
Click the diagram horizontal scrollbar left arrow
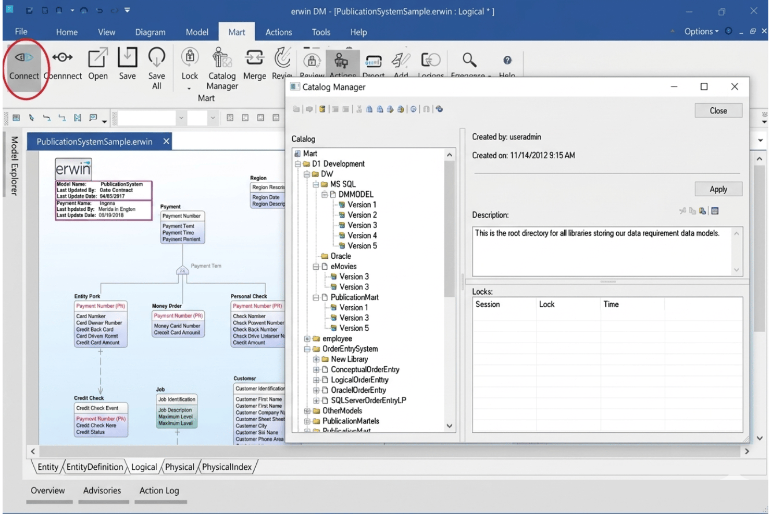coord(33,452)
